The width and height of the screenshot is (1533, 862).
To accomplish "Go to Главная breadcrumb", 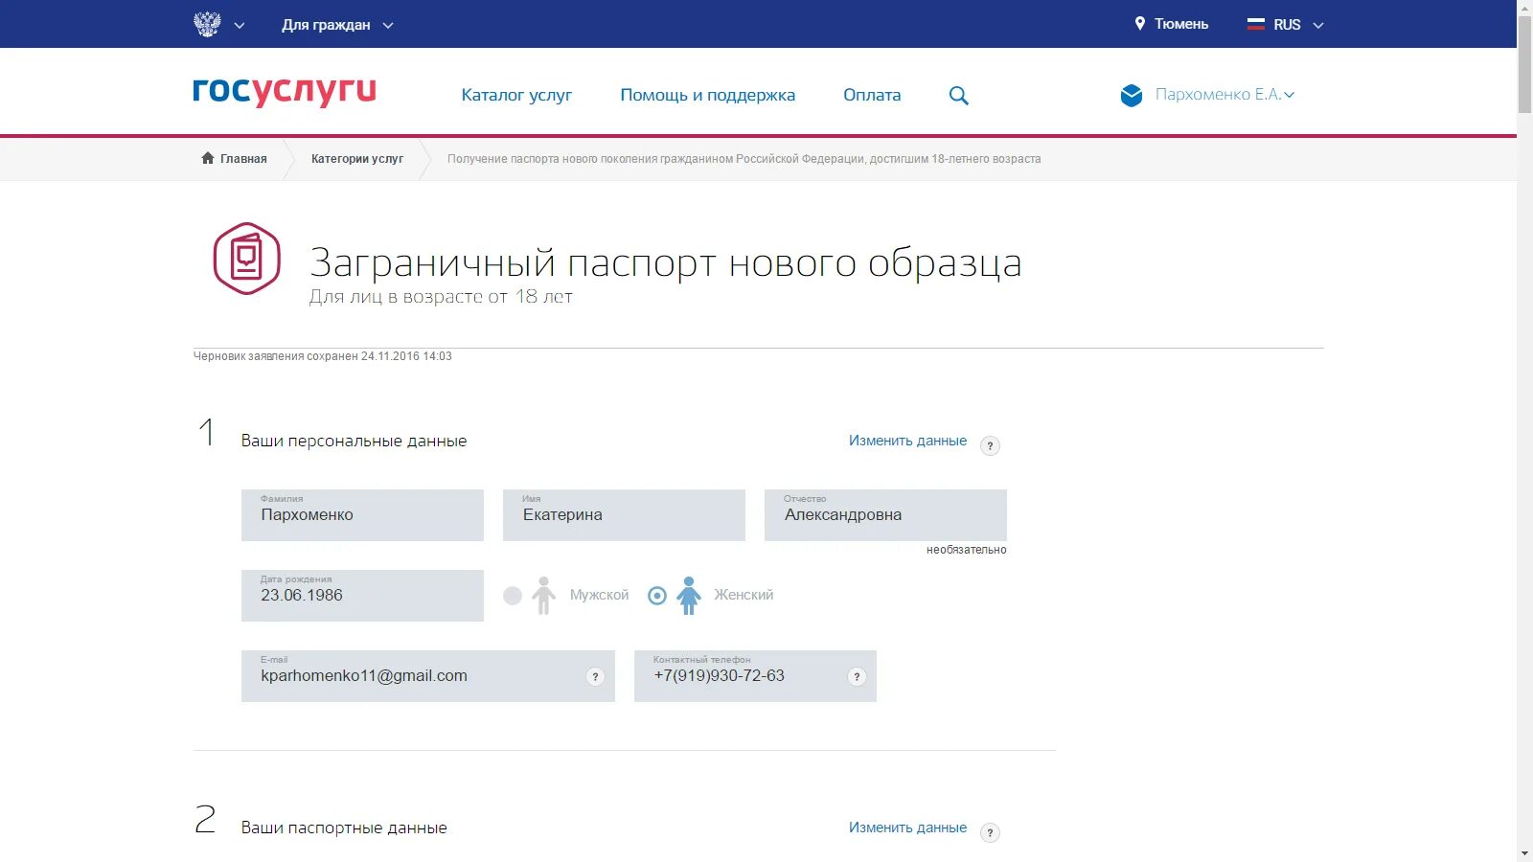I will click(x=243, y=159).
